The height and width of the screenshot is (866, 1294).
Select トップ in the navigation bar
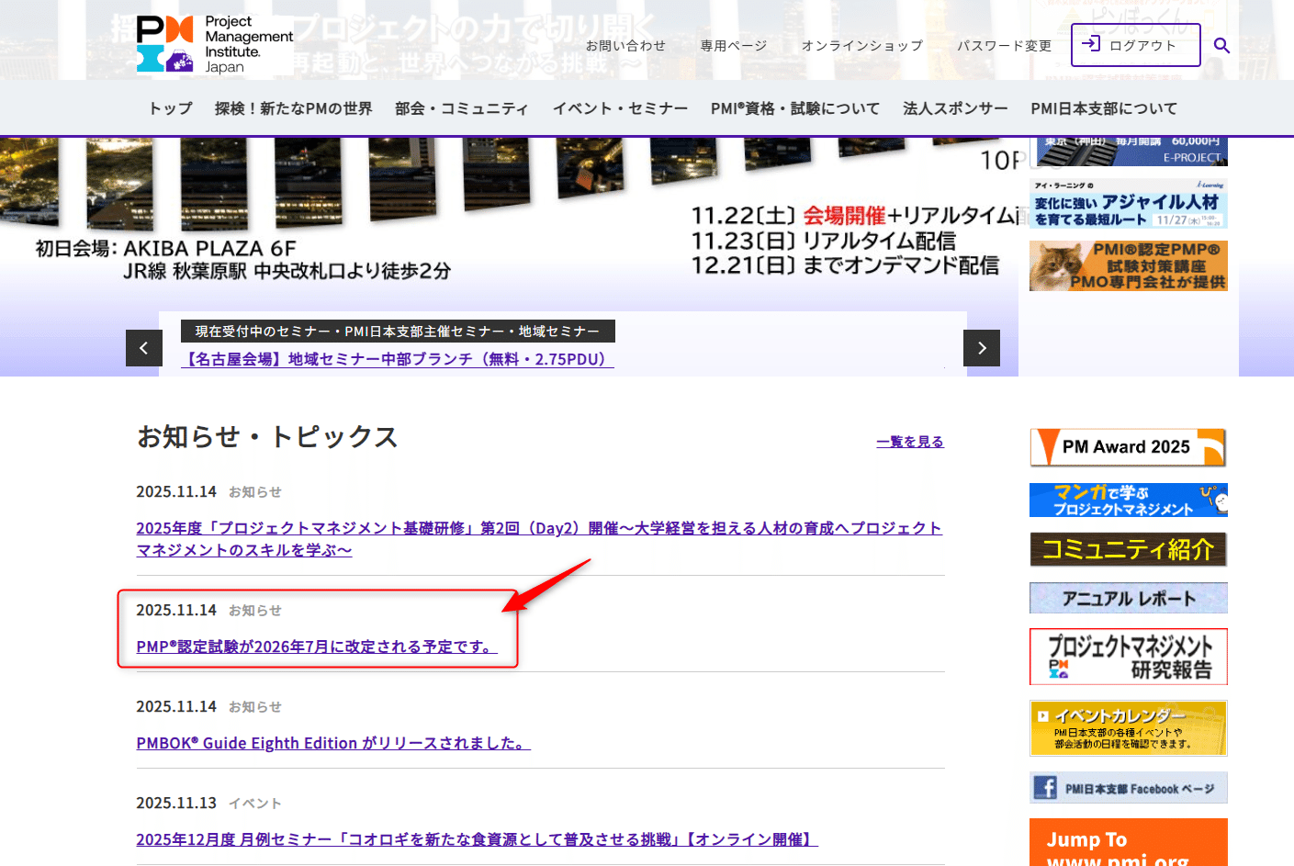169,108
